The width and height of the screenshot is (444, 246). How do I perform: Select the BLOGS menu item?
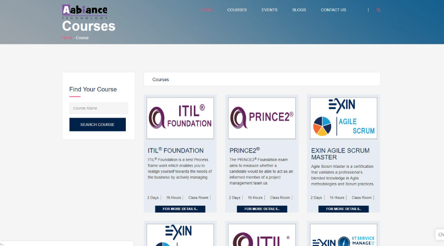(299, 10)
